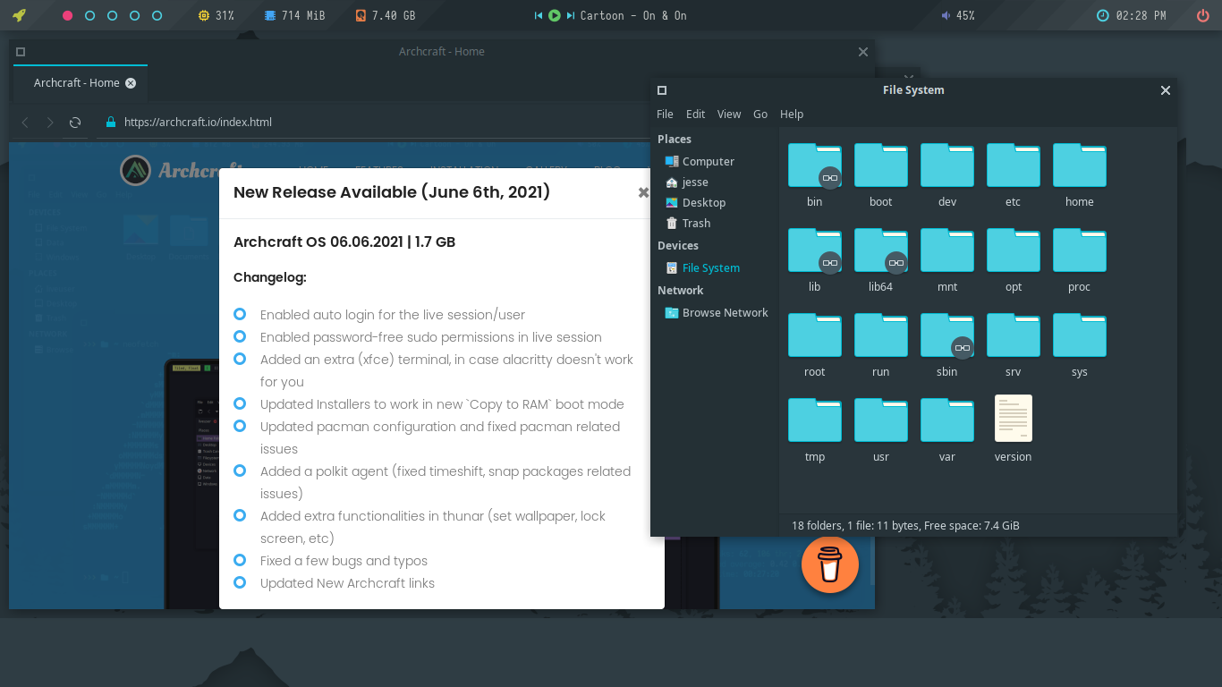The height and width of the screenshot is (687, 1222).
Task: Open the Help menu in File System
Action: [792, 114]
